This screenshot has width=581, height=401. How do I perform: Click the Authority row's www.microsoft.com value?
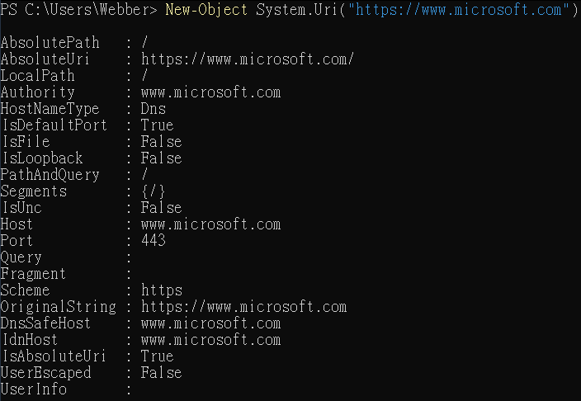pyautogui.click(x=210, y=92)
